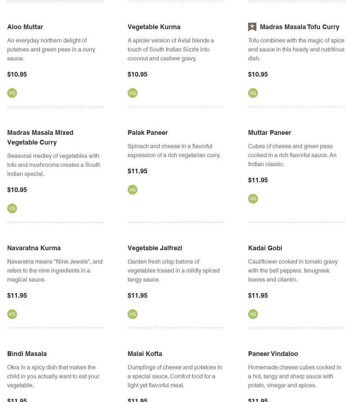Image resolution: width=347 pixels, height=402 pixels.
Task: Click the VG badge under Navaratna Kurma
Action: click(x=12, y=314)
